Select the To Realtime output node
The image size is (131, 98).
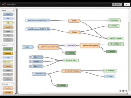tap(110, 71)
